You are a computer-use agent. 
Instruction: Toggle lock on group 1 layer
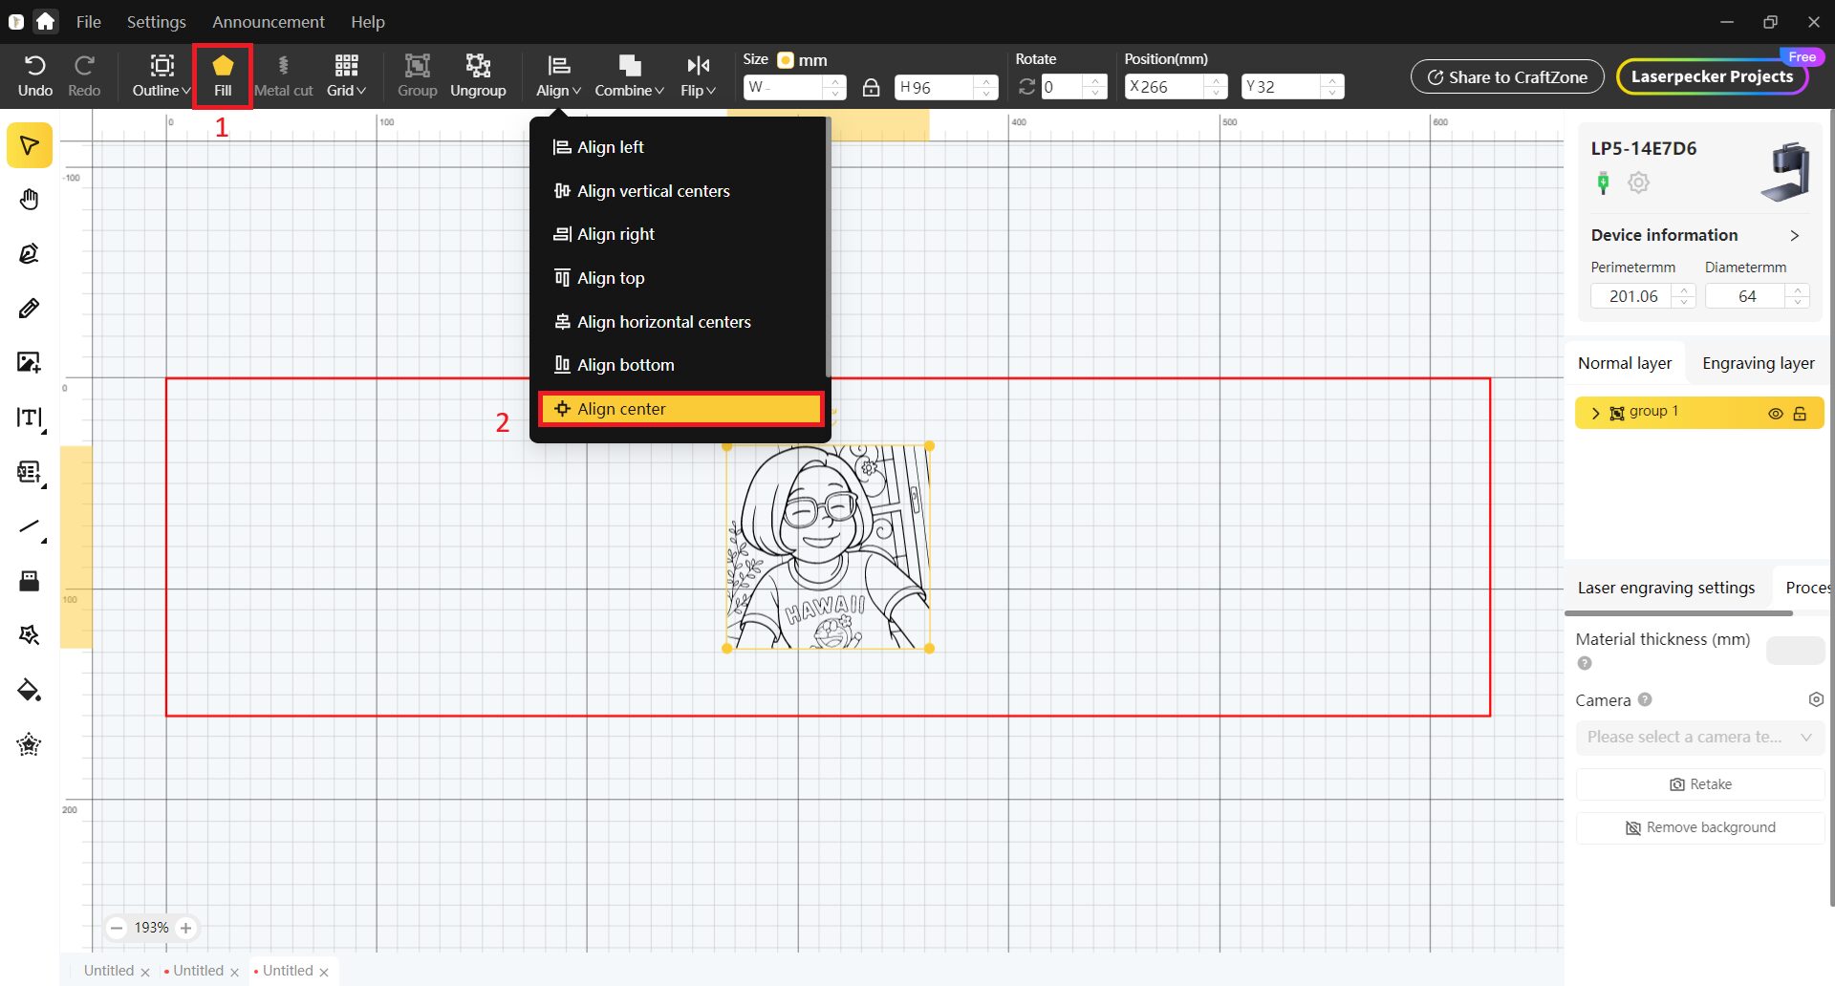(1801, 414)
